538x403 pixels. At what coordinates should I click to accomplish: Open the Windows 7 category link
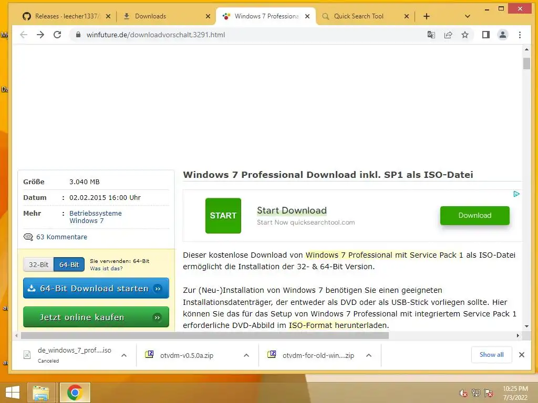[x=87, y=221]
